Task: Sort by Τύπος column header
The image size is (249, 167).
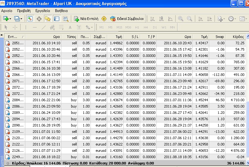Action: (69, 37)
